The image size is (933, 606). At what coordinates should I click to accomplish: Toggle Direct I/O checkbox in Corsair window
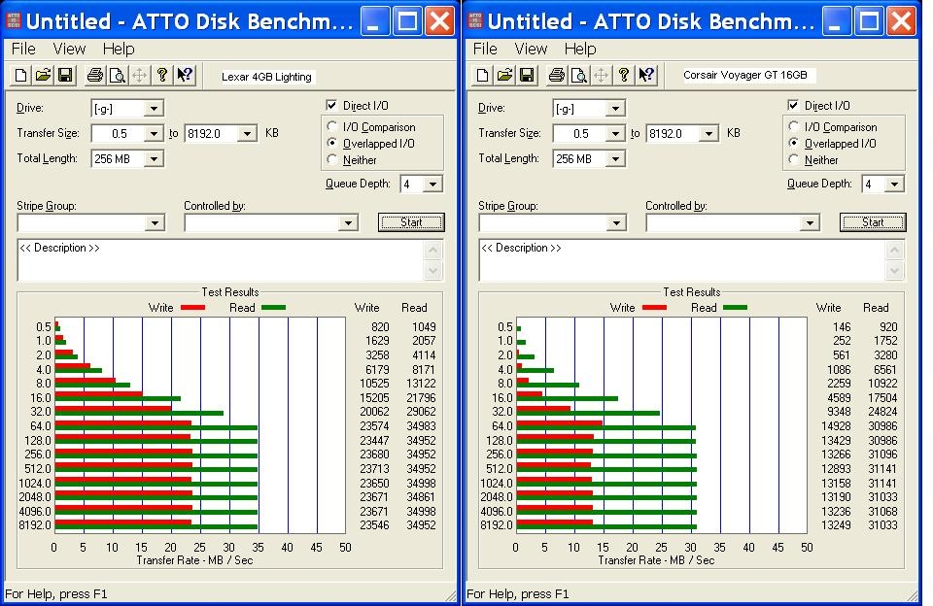point(794,105)
